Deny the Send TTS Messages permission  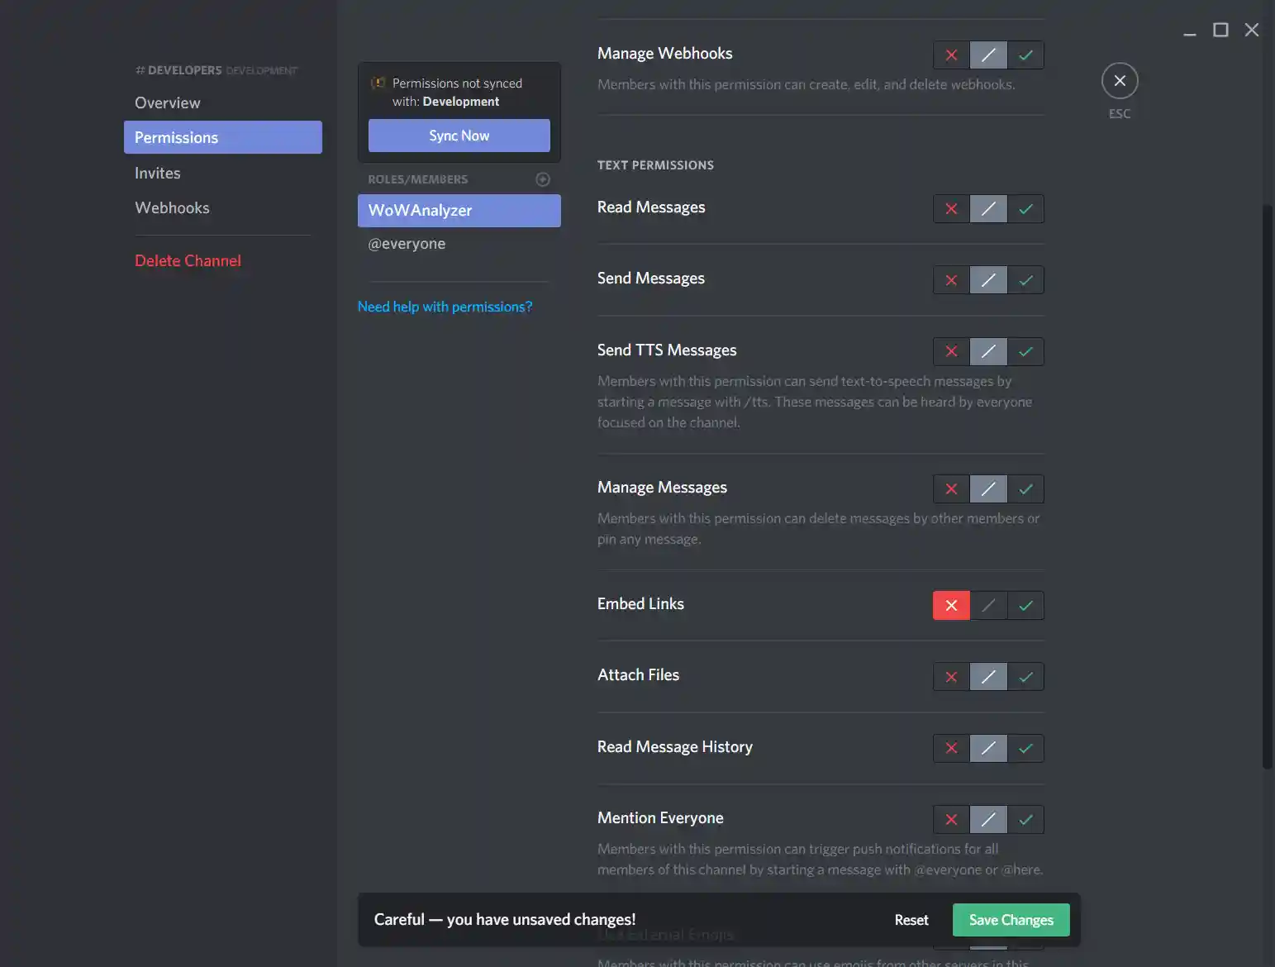point(951,352)
